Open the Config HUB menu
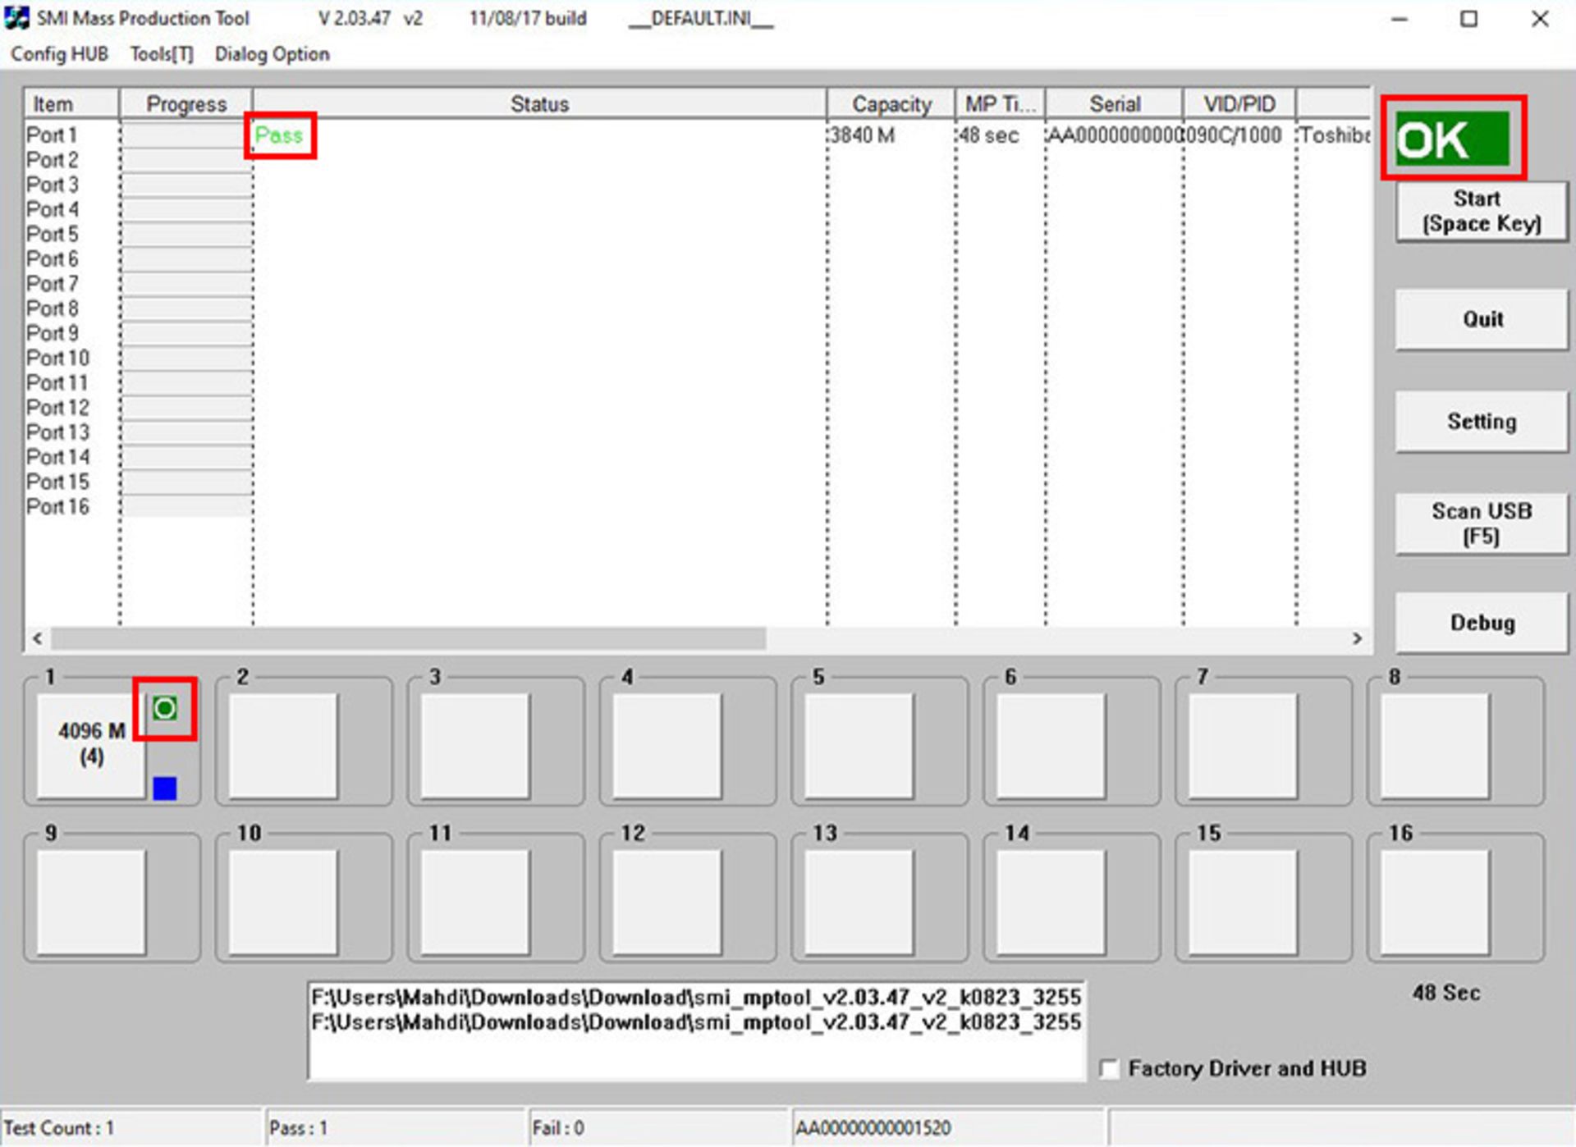 click(x=59, y=54)
